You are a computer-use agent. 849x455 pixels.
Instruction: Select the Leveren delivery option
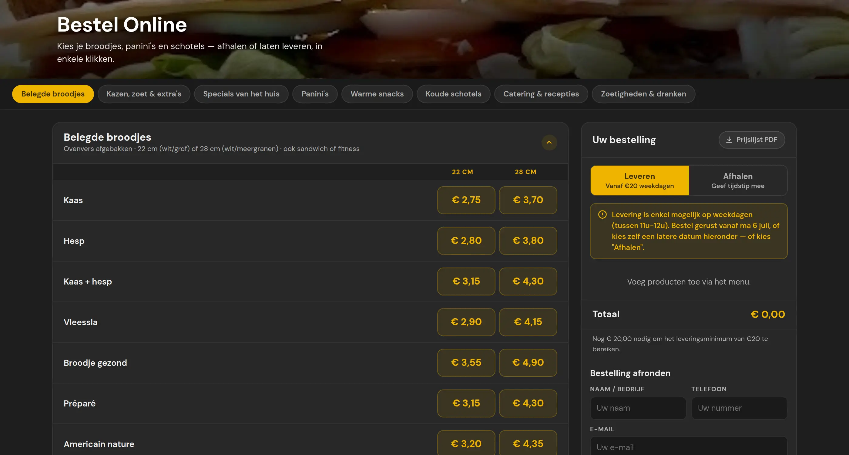click(x=639, y=180)
